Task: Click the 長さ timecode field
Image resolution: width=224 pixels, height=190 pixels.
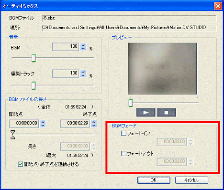Action: tap(75, 147)
